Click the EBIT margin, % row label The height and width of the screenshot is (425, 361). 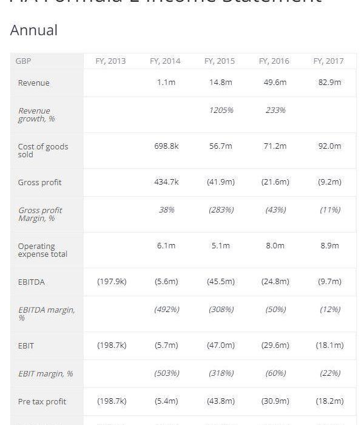46,374
